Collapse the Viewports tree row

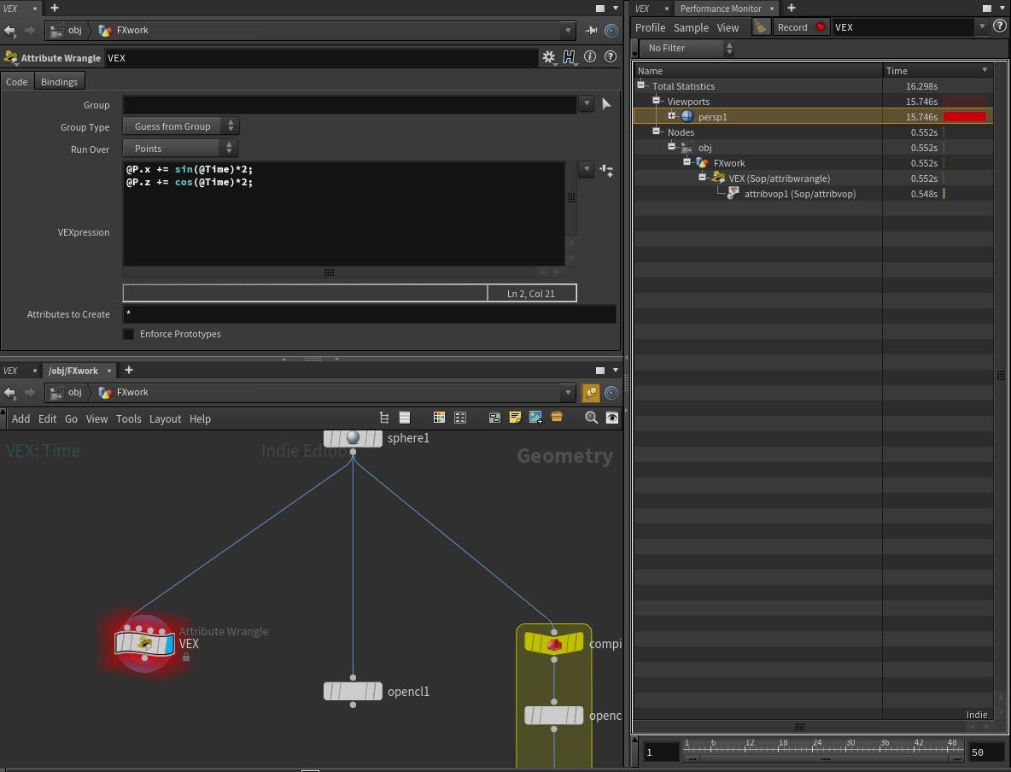[x=657, y=101]
